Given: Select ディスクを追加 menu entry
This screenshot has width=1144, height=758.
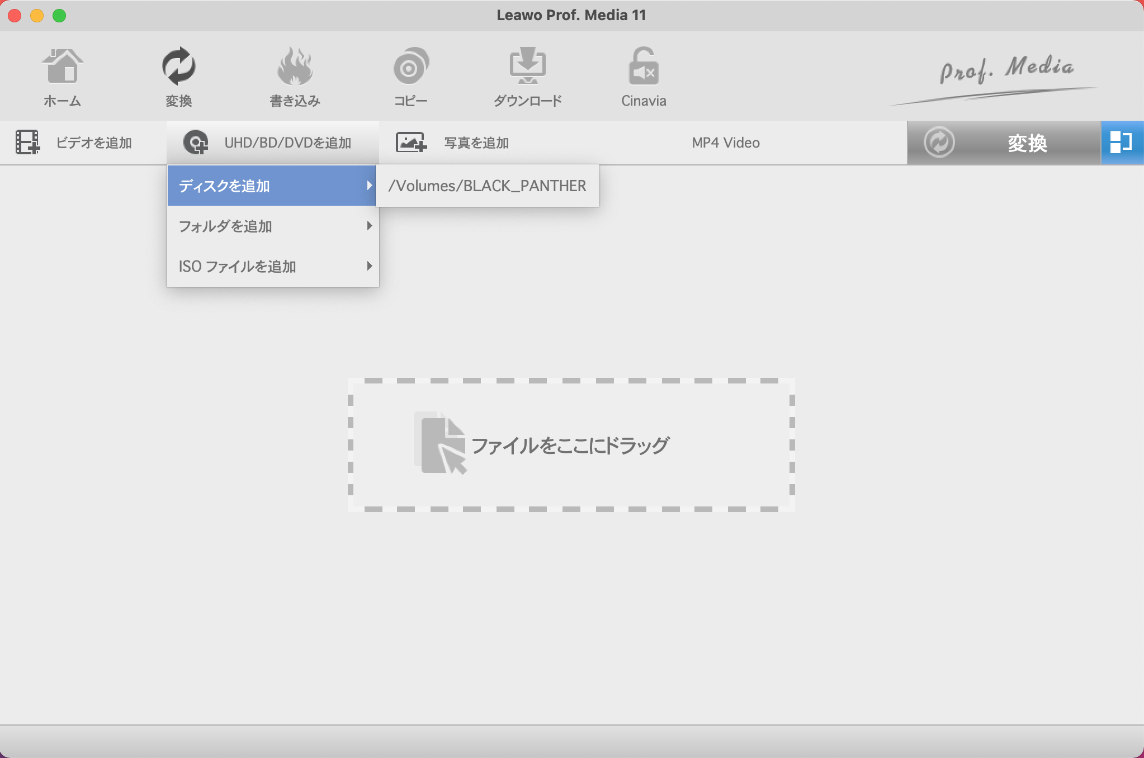Looking at the screenshot, I should [272, 186].
